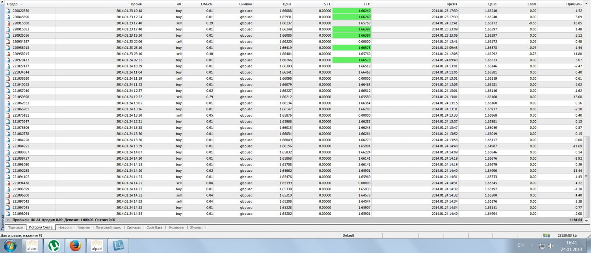Click the EN language indicator
This screenshot has height=253, width=591.
[x=520, y=245]
